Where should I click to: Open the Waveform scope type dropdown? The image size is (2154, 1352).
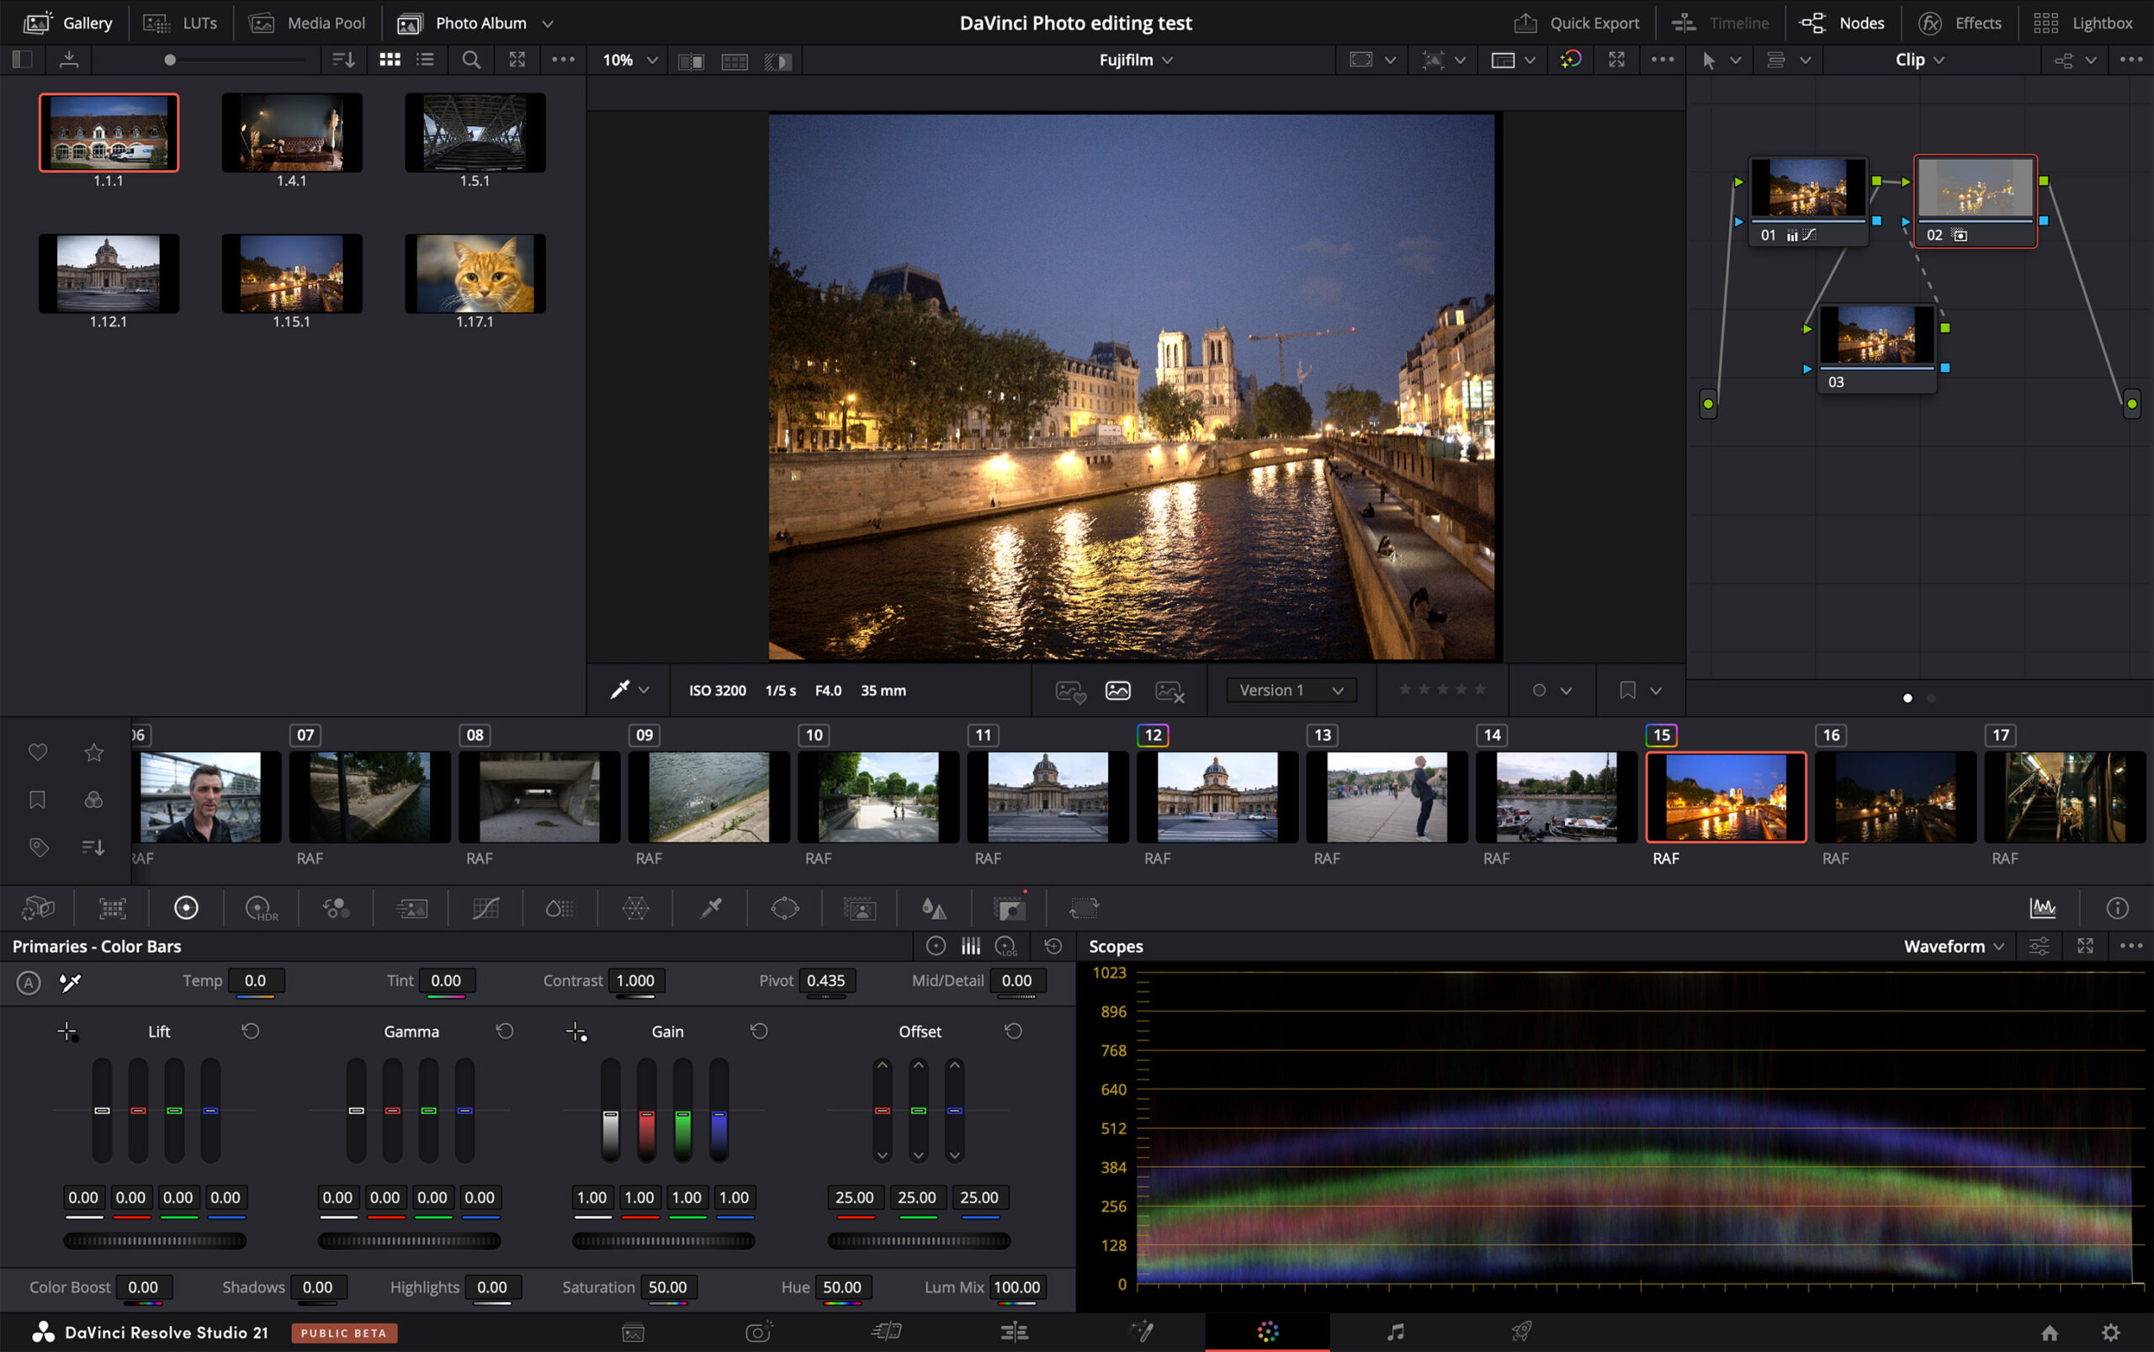[x=1954, y=946]
